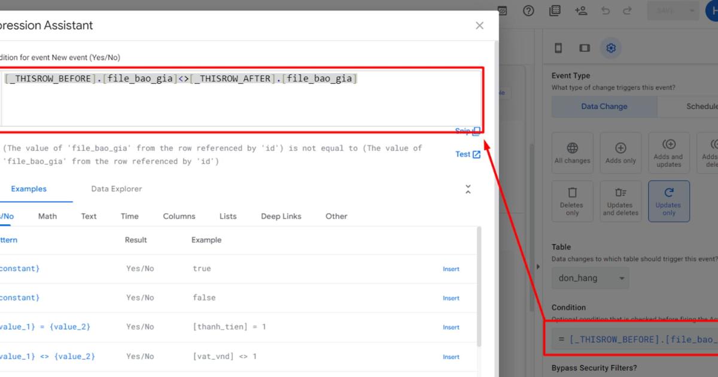Choose the Schedule event type
The height and width of the screenshot is (377, 718).
coord(688,107)
